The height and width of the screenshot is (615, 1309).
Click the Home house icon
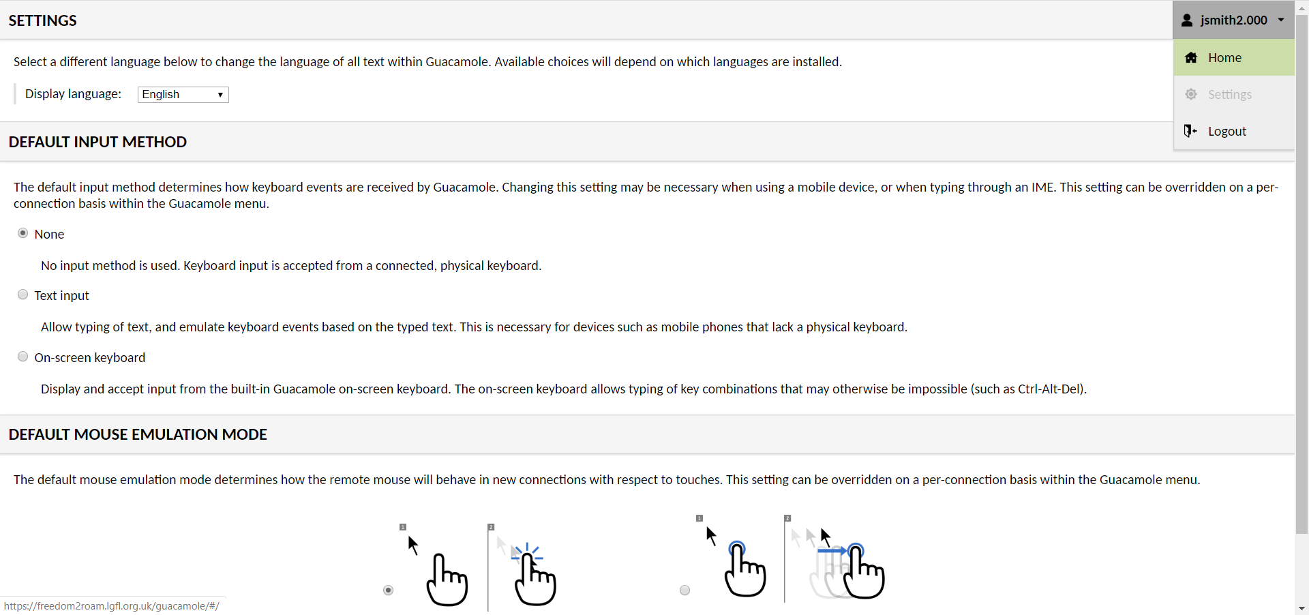(1191, 58)
